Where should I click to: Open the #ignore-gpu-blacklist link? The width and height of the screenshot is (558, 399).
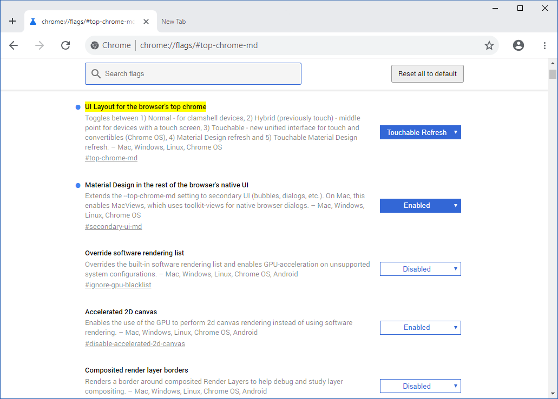pyautogui.click(x=118, y=285)
